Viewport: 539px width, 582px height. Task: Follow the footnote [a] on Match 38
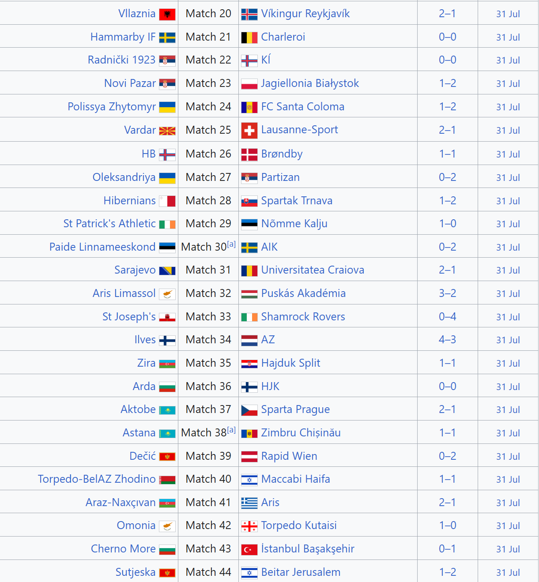(231, 430)
